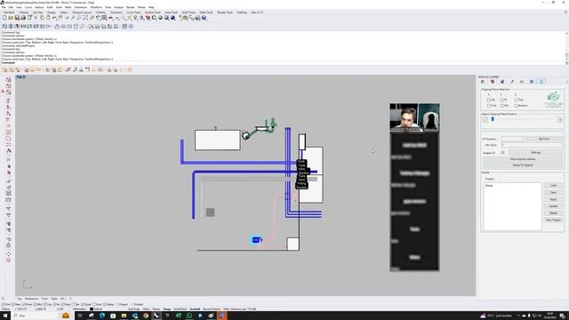Switch to the Standard toolbar tab
The image size is (569, 320).
9,12
